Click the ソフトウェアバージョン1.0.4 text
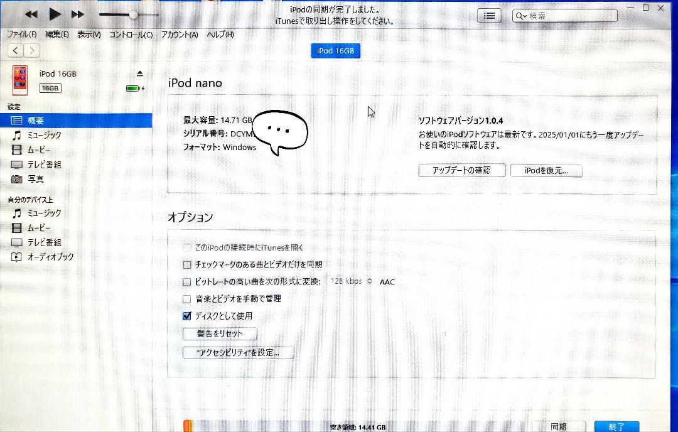 click(x=461, y=121)
